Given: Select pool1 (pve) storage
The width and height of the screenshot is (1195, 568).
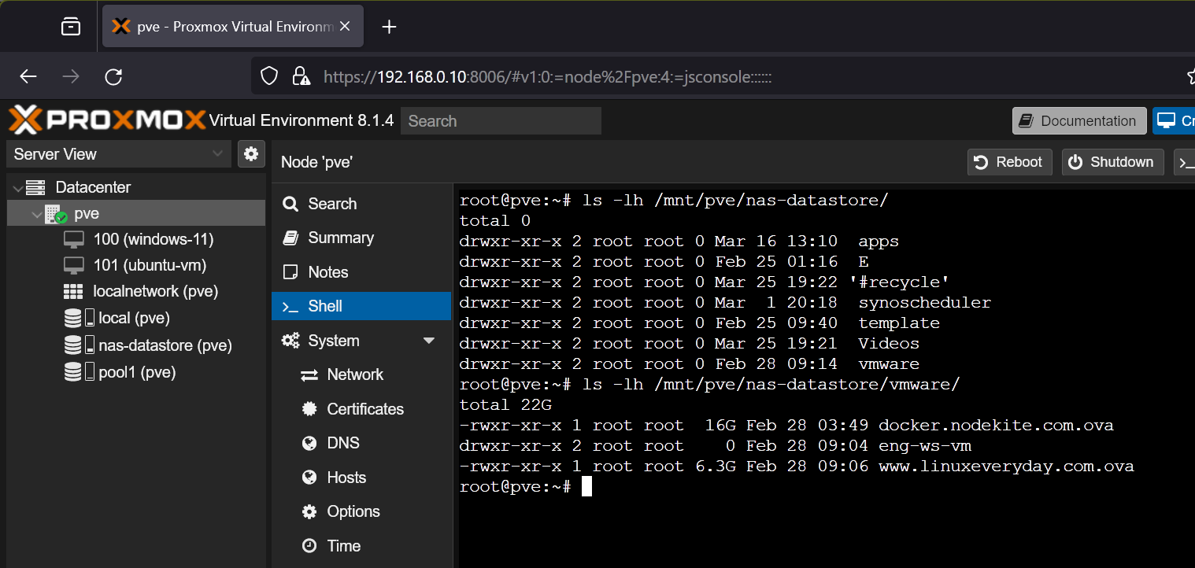Looking at the screenshot, I should [x=136, y=371].
